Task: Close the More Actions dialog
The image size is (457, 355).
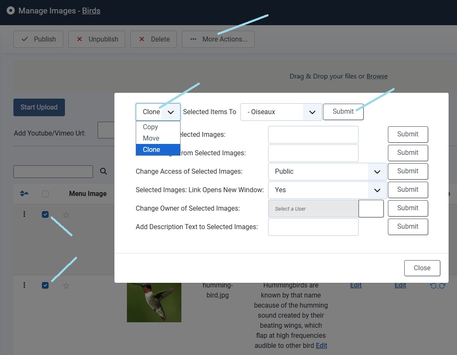Action: (x=422, y=268)
